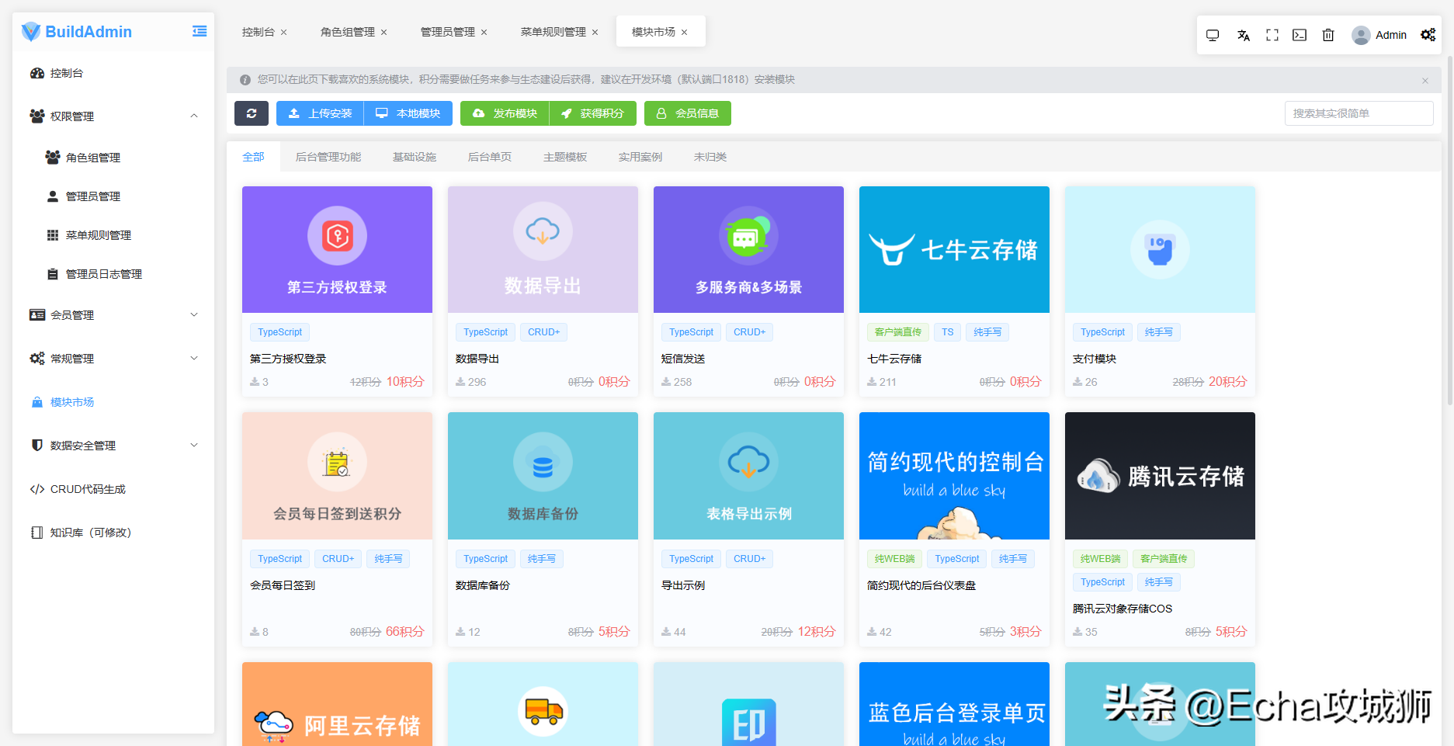Image resolution: width=1454 pixels, height=746 pixels.
Task: Expand the 会员管理 menu group
Action: pos(113,315)
